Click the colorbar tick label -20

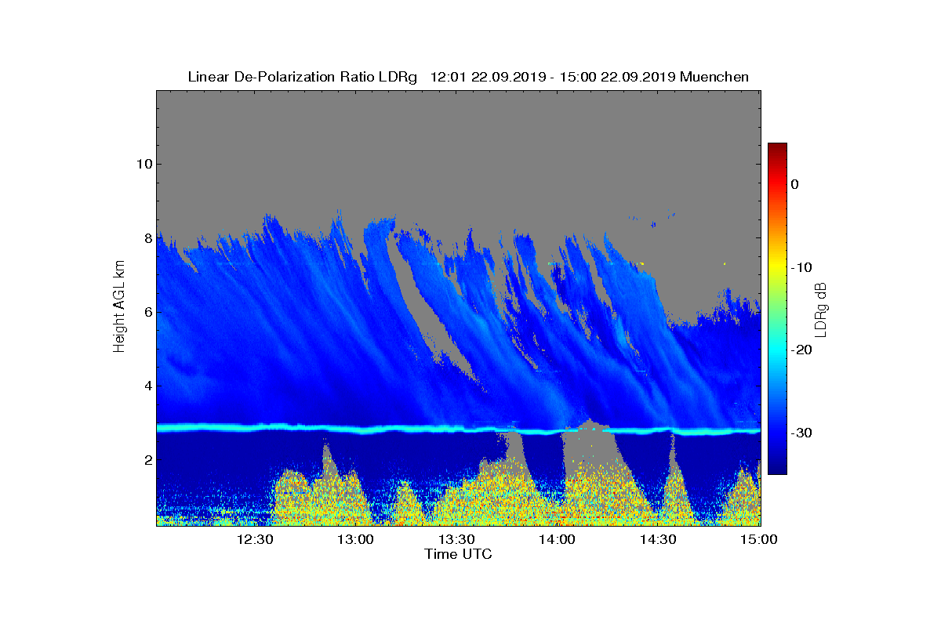800,350
